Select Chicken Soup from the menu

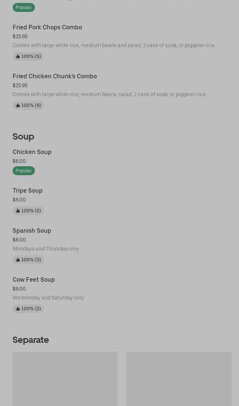tap(32, 152)
